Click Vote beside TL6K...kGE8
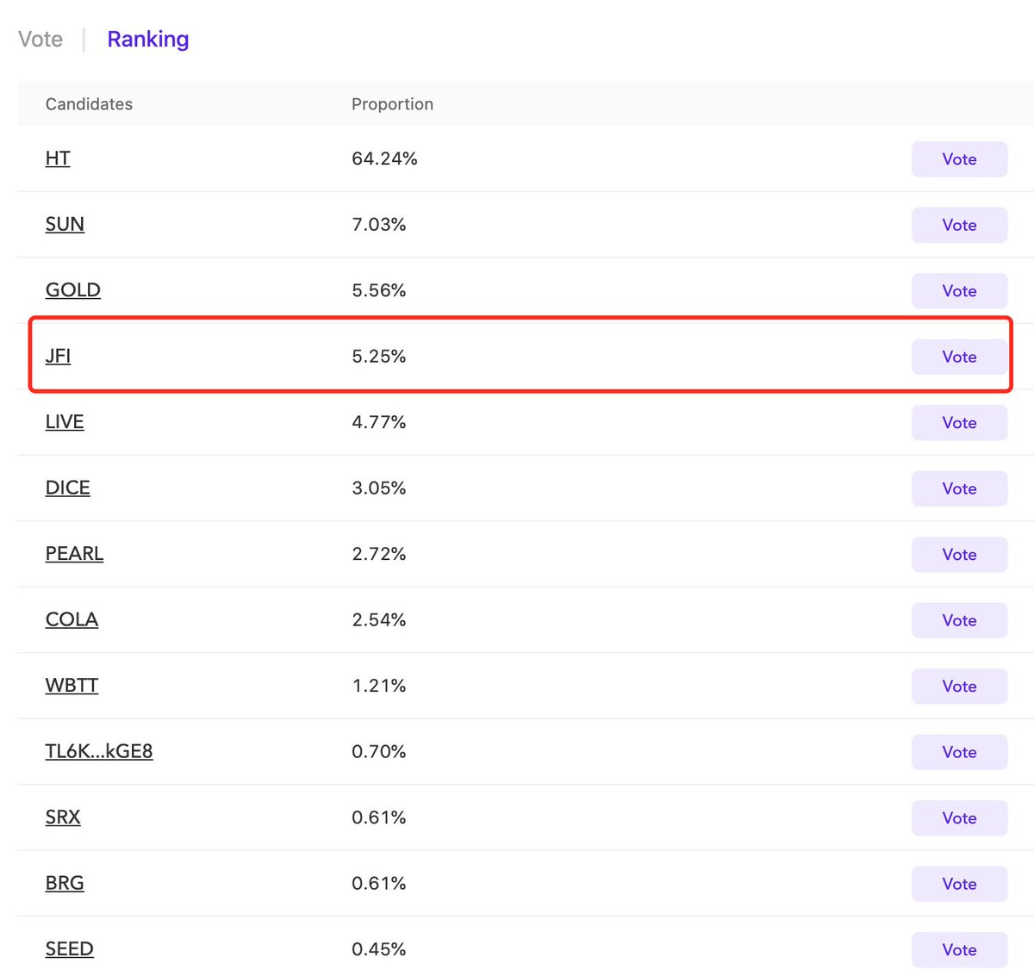Image resolution: width=1034 pixels, height=976 pixels. coord(959,752)
